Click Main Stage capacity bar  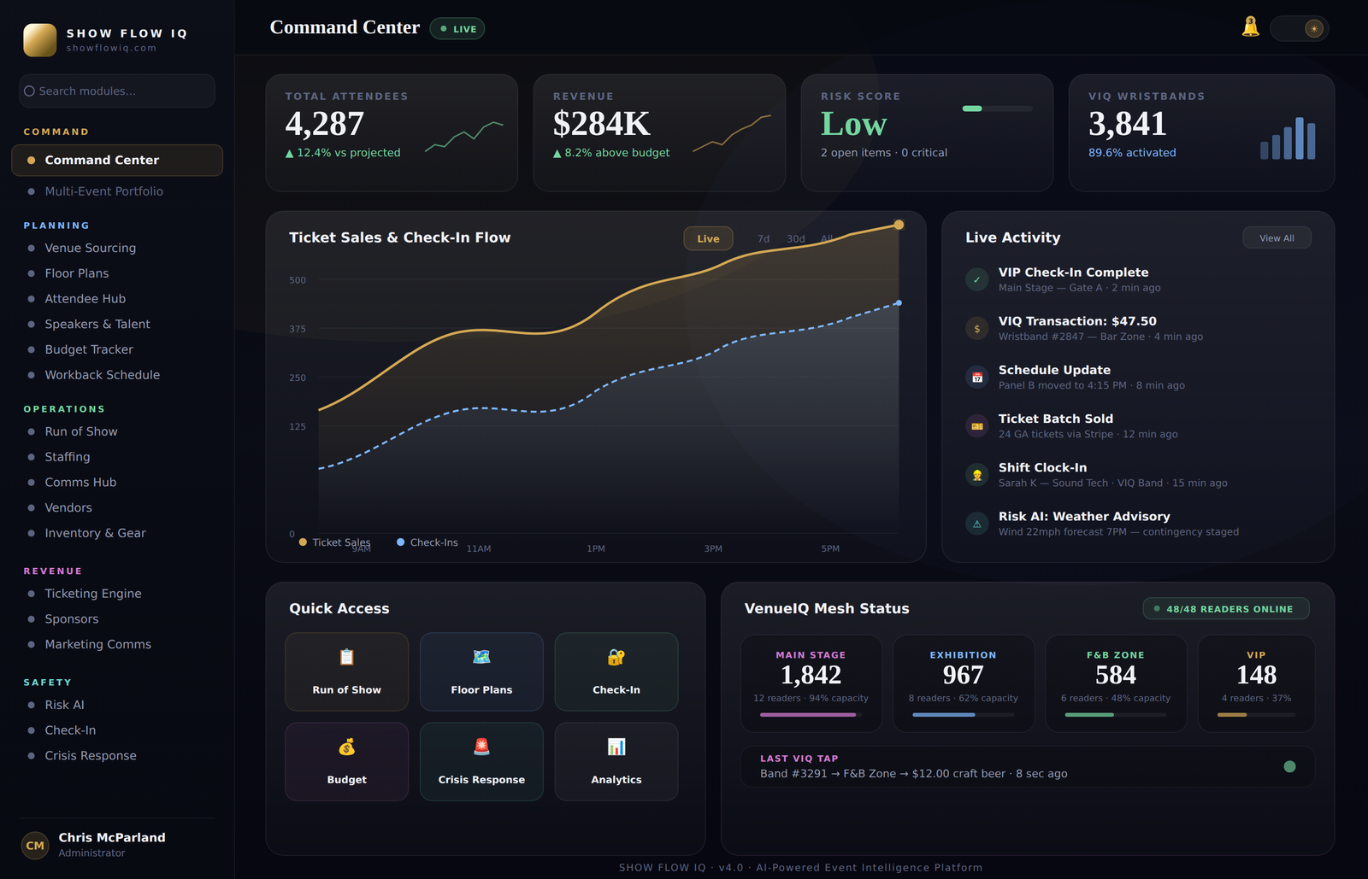click(811, 714)
